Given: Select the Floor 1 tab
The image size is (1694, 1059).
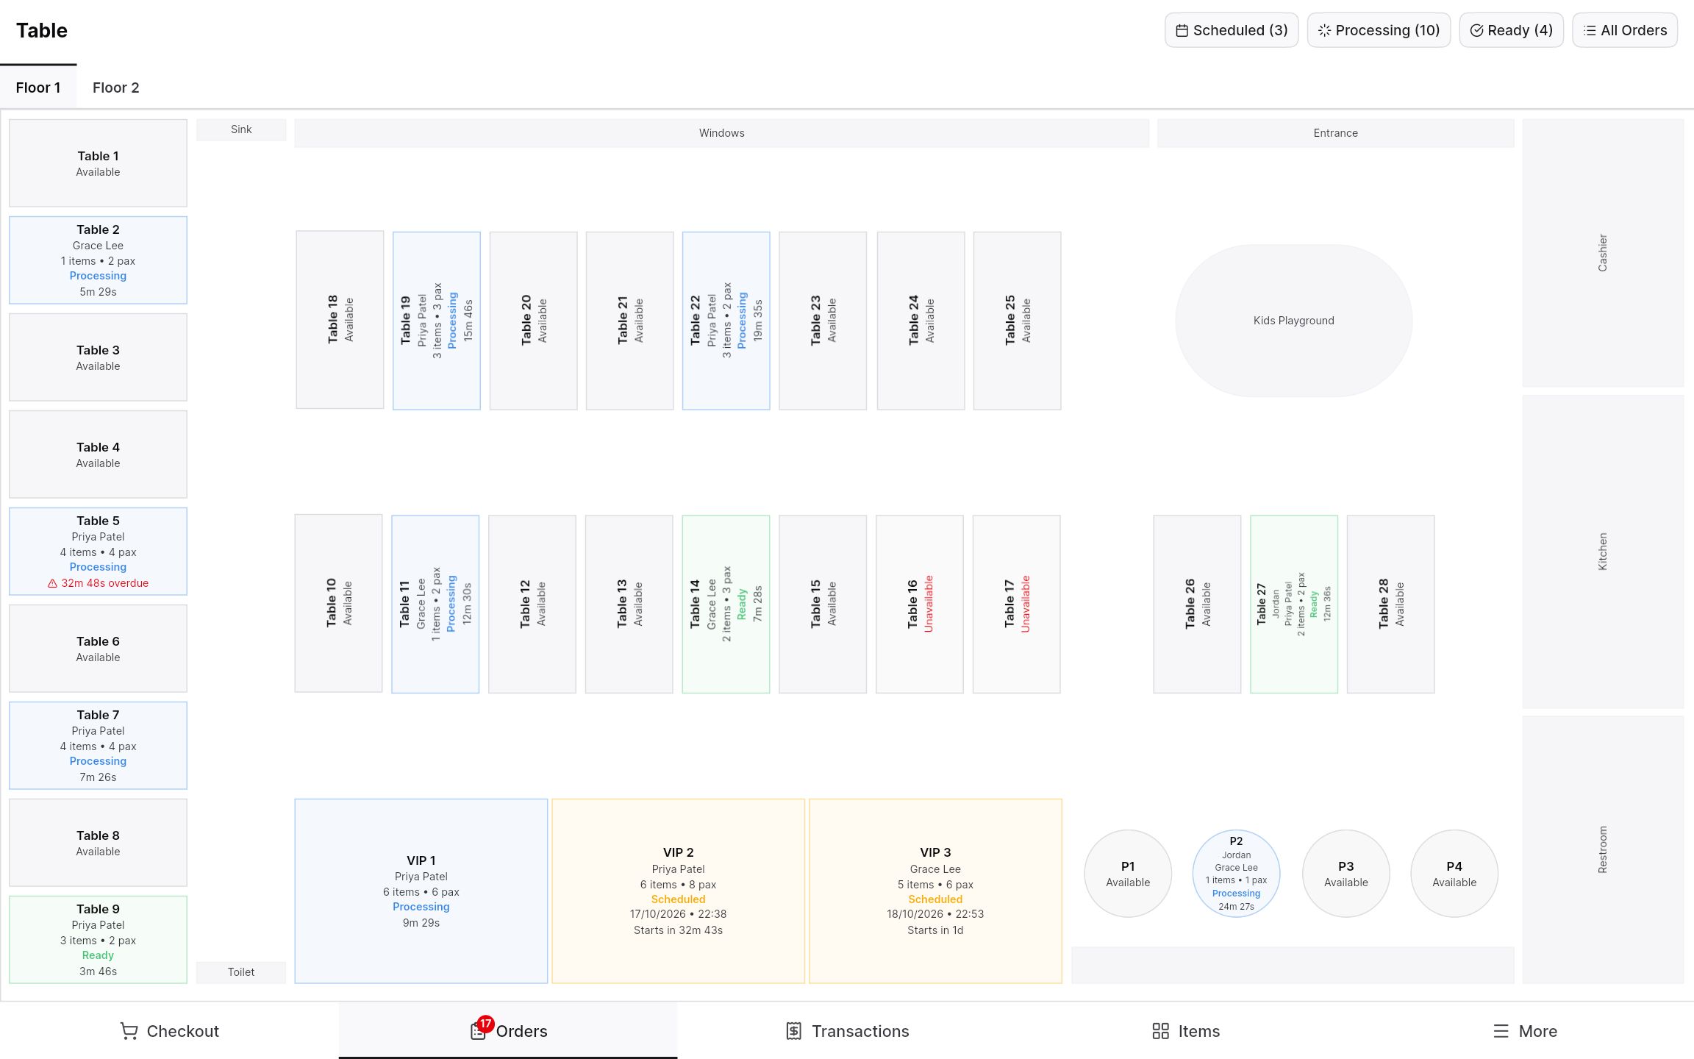Looking at the screenshot, I should point(38,88).
